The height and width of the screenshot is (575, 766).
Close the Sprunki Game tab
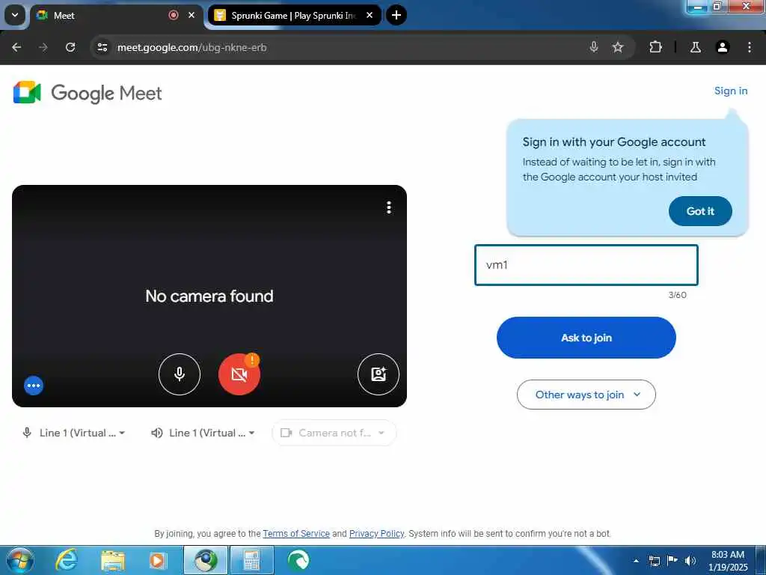tap(370, 15)
